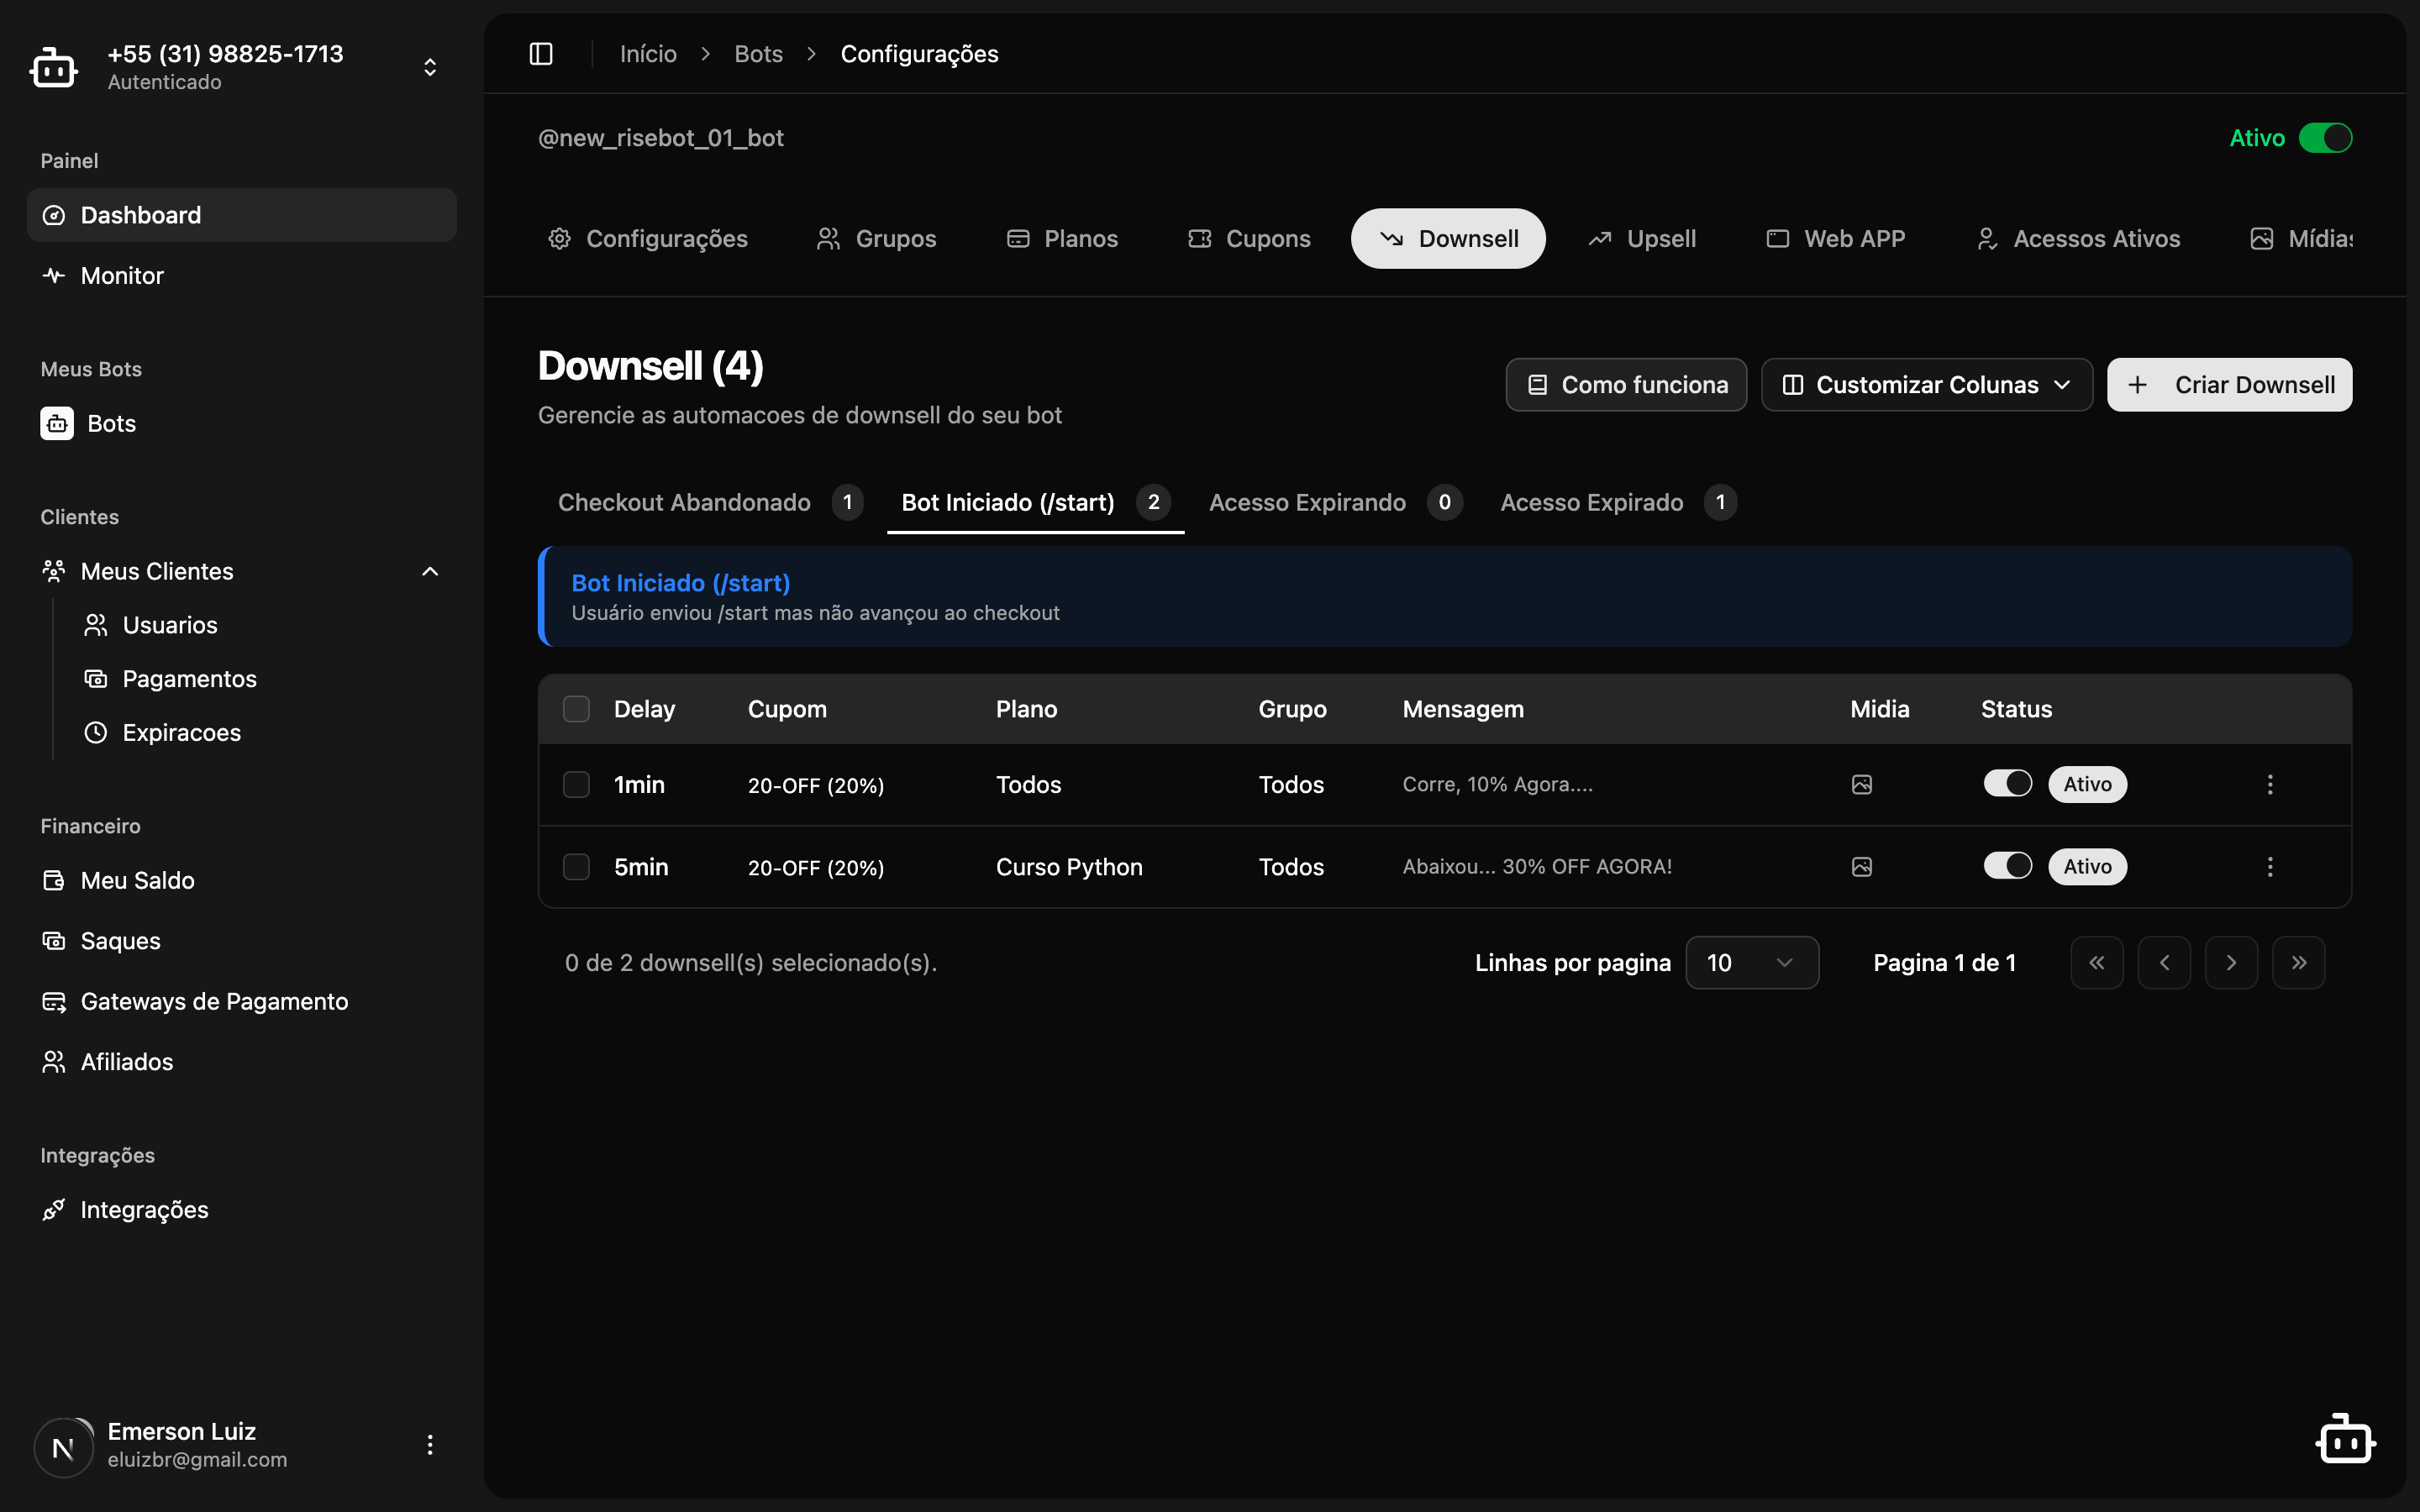View media icon of the 5min row

[1862, 867]
